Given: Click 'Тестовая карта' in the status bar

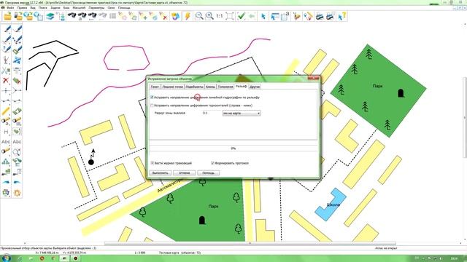Looking at the screenshot, I should 169,253.
